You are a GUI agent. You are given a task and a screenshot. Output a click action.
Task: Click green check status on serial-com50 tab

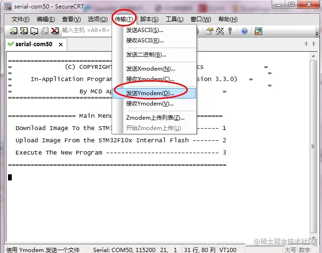10,44
